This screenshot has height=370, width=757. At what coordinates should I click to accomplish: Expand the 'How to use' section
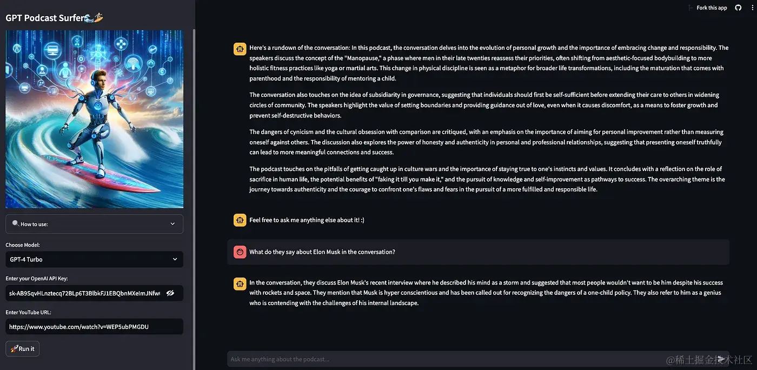[95, 224]
